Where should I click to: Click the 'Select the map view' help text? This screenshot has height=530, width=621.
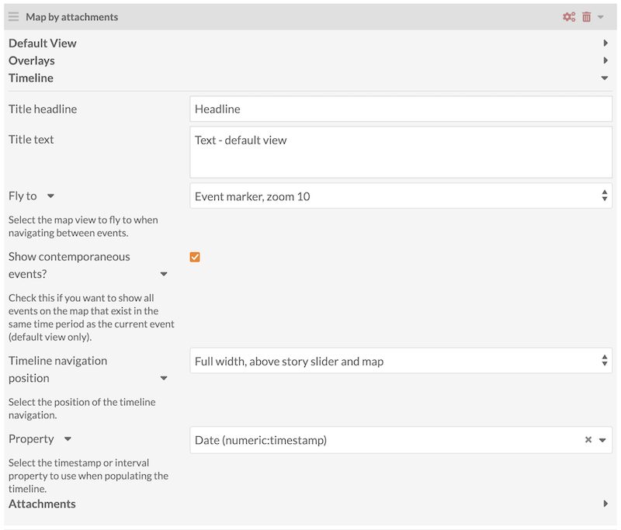click(83, 227)
